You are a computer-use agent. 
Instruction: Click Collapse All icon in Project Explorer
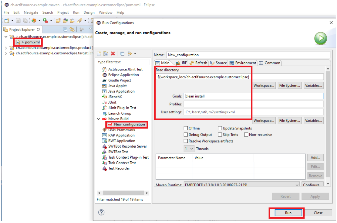[x=65, y=29]
